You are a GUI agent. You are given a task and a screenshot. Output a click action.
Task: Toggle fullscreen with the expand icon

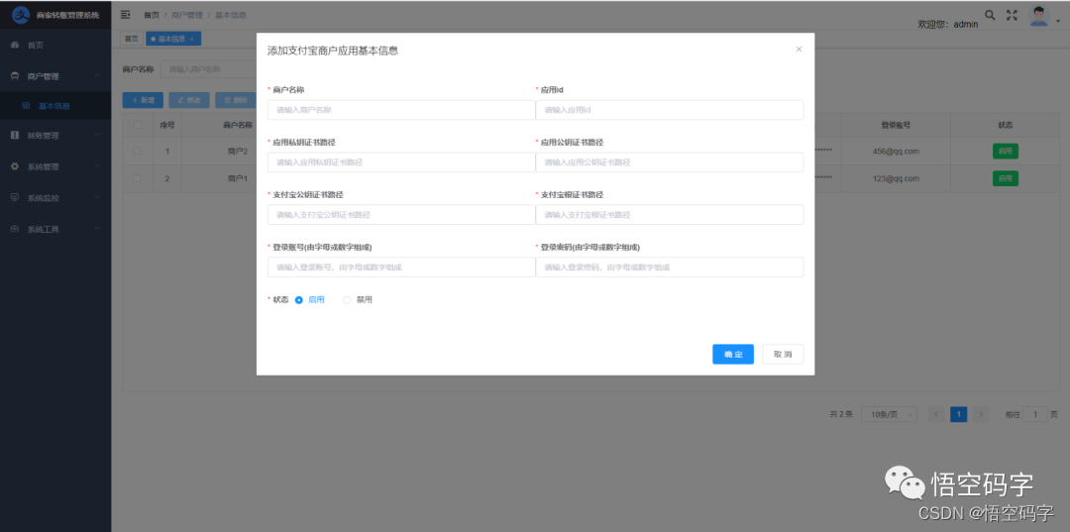pos(1012,15)
